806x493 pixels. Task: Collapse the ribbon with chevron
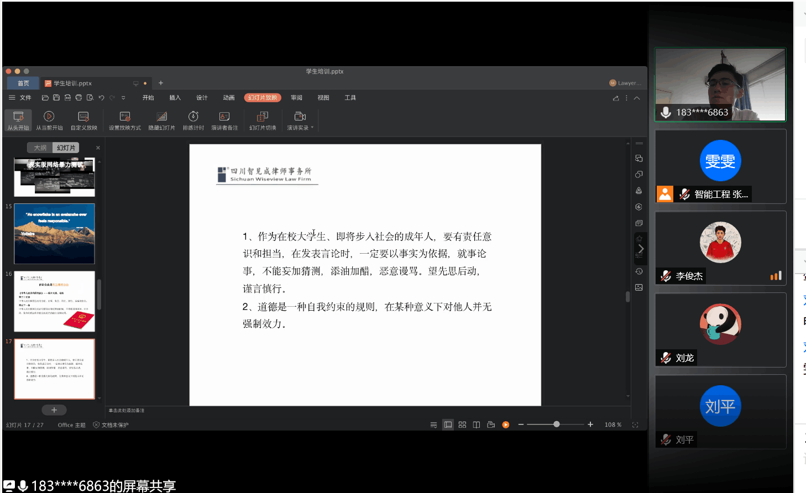[x=637, y=98]
